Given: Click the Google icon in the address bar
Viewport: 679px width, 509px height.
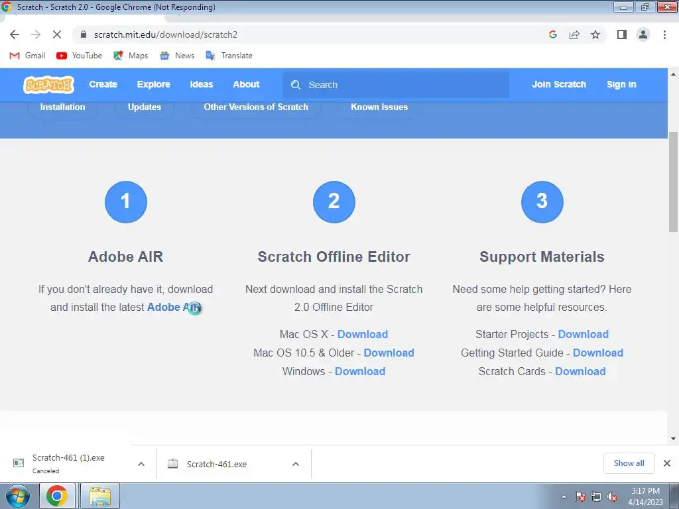Looking at the screenshot, I should (x=552, y=34).
